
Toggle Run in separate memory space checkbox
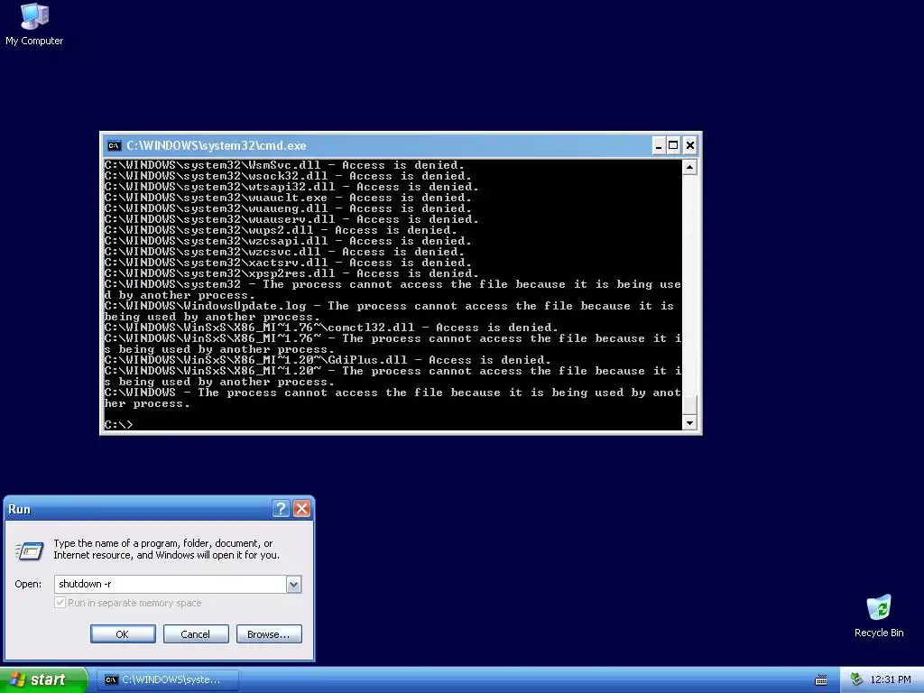(x=60, y=602)
